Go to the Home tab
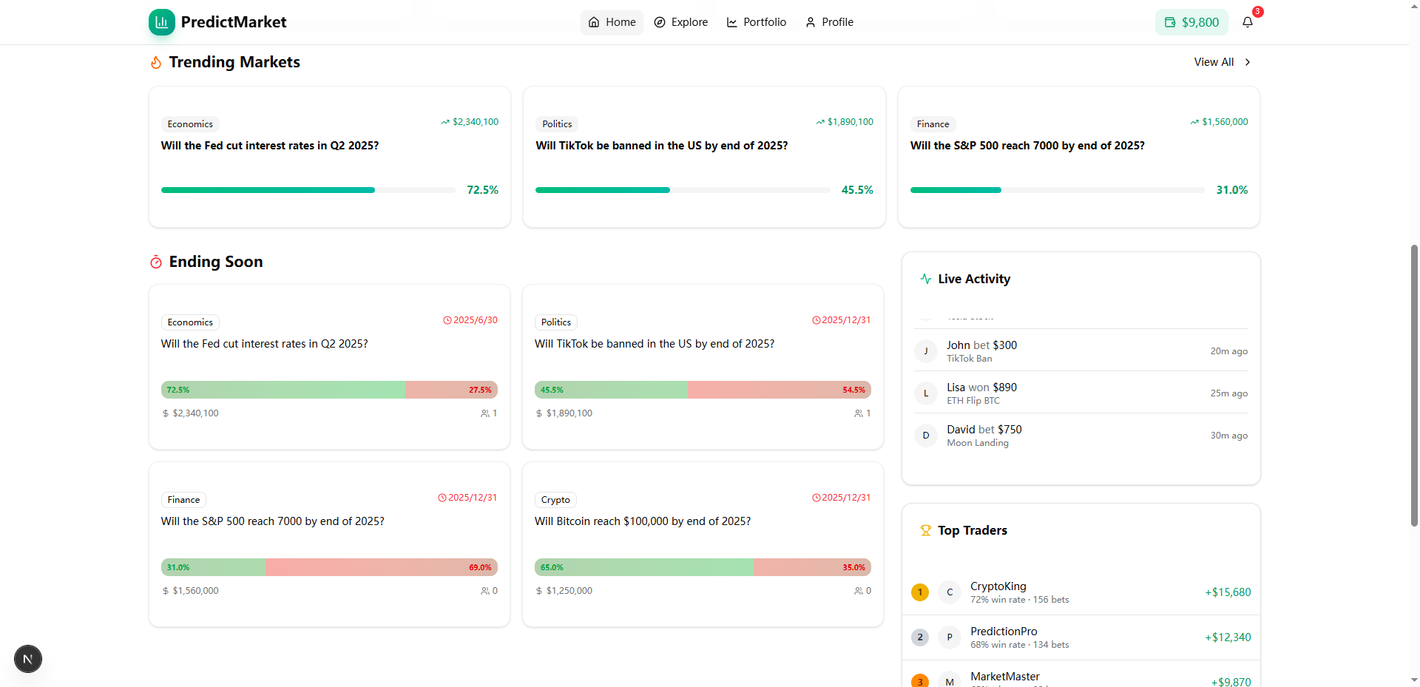 coord(612,22)
